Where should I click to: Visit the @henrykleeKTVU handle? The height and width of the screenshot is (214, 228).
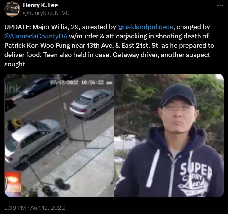point(46,13)
